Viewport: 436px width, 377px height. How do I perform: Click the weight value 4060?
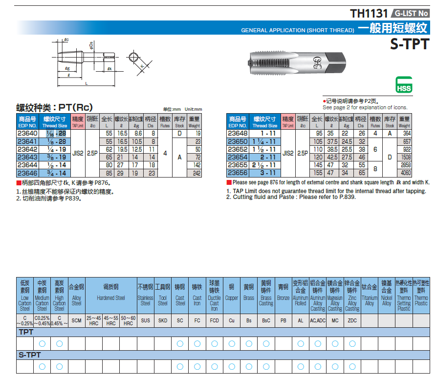[405, 173]
